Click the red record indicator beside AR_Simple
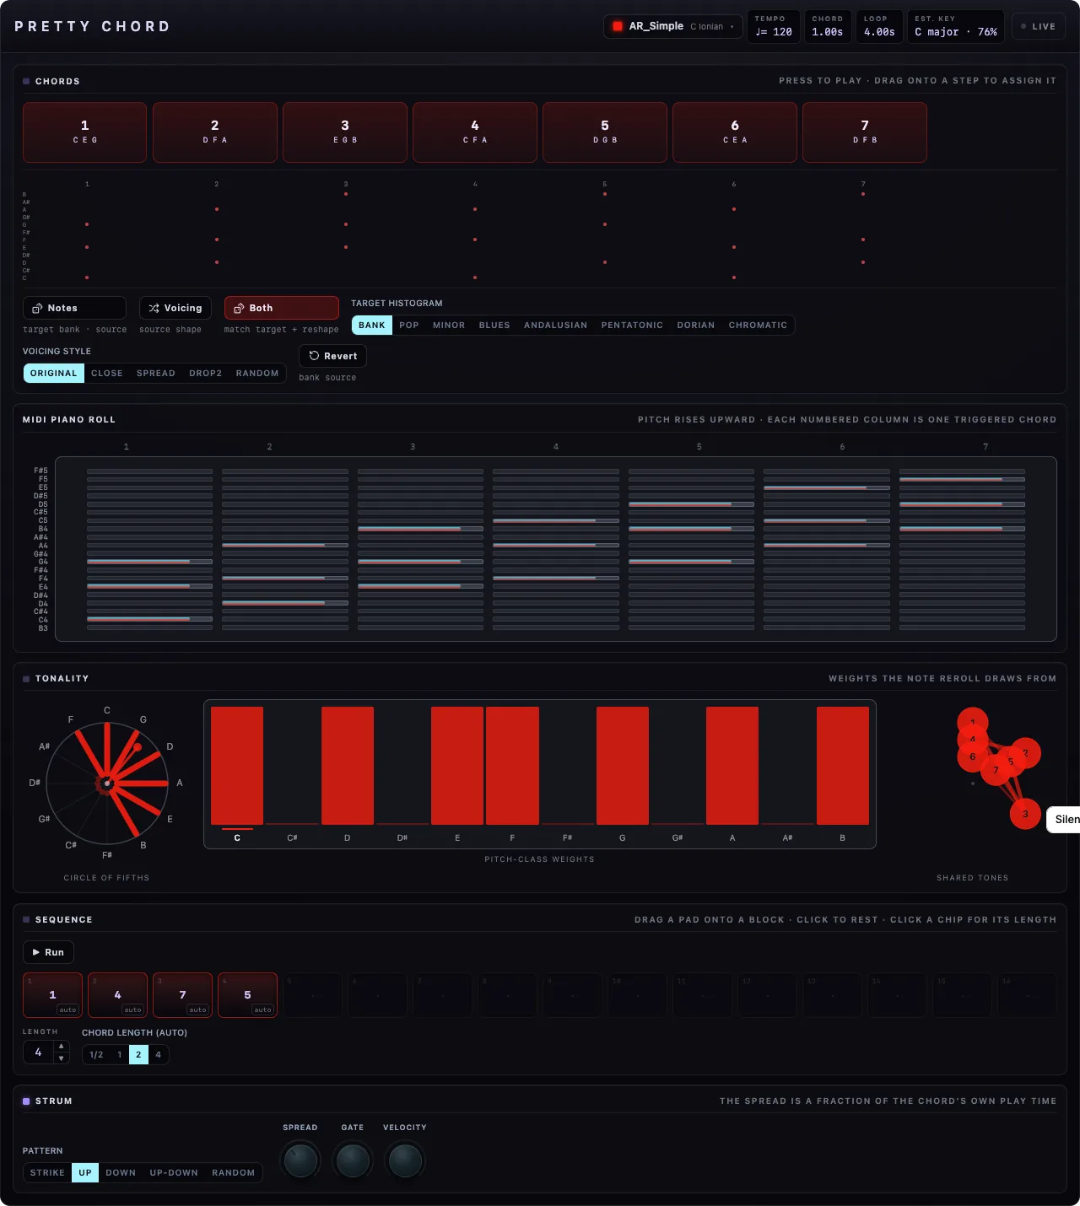1080x1206 pixels. pyautogui.click(x=618, y=26)
